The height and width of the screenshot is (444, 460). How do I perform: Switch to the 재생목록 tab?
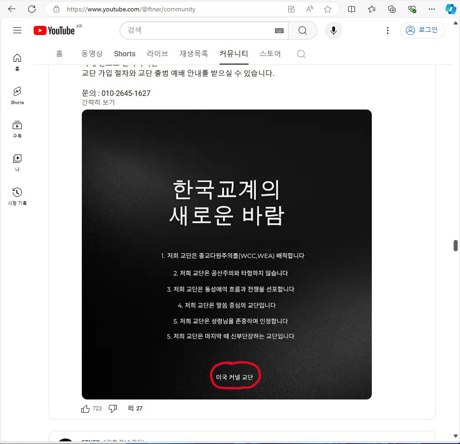[194, 54]
